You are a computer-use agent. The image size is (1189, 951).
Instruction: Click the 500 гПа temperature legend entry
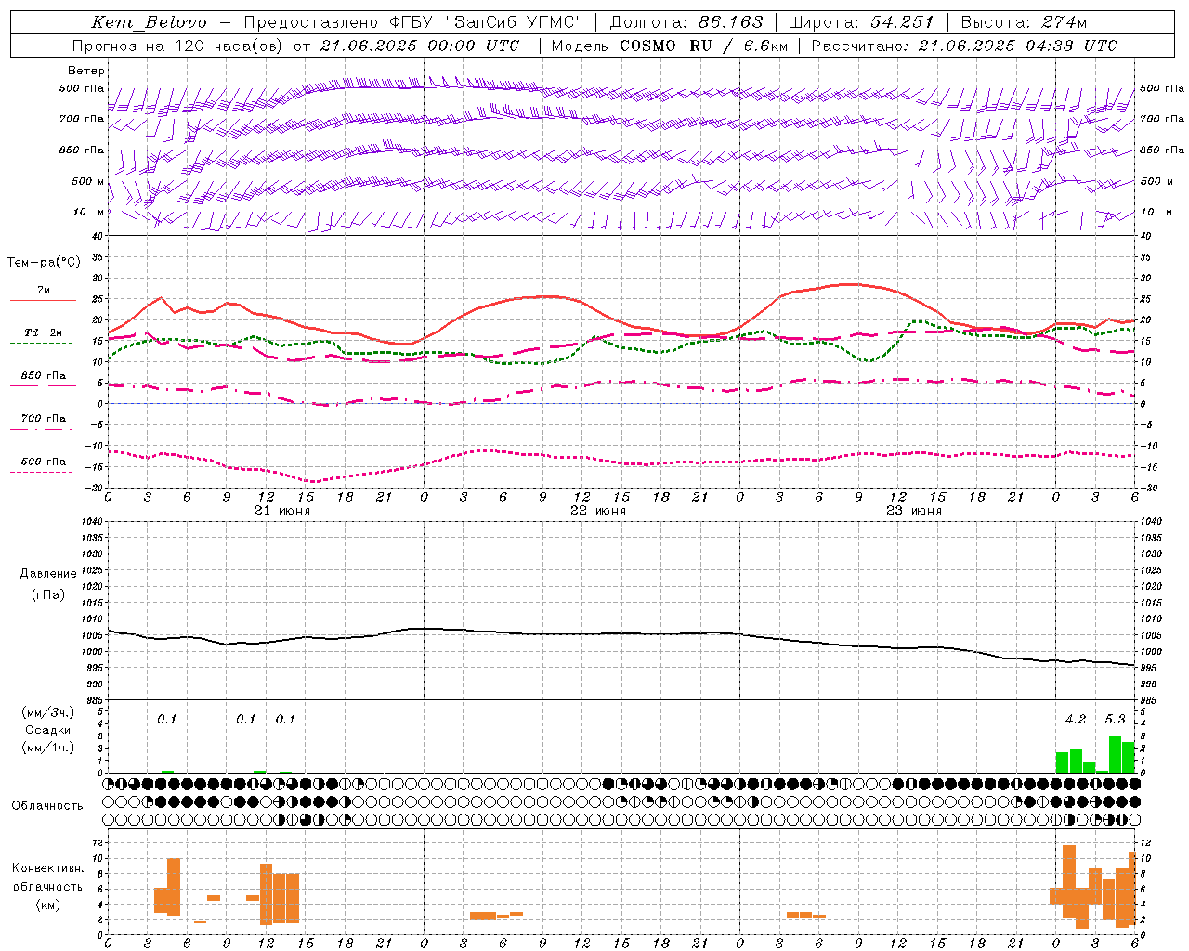coord(44,462)
